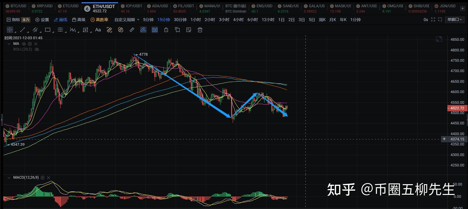
Task: Select the trend line drawing tool
Action: [x=22, y=30]
